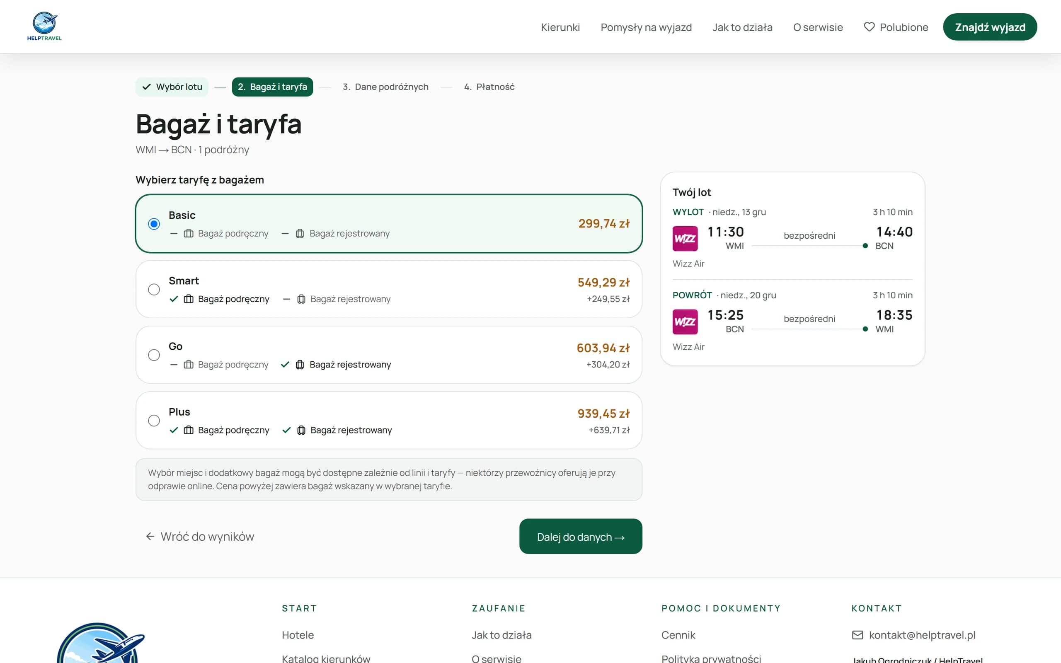1061x663 pixels.
Task: Click the hand luggage icon in Basic row
Action: pyautogui.click(x=189, y=233)
